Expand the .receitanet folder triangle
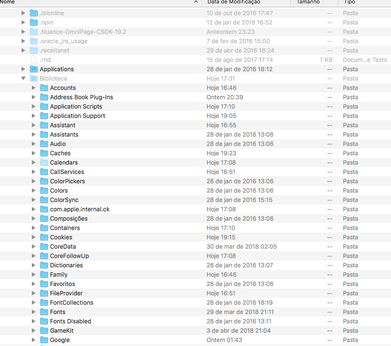Viewport: 391px width, 346px height. point(23,50)
